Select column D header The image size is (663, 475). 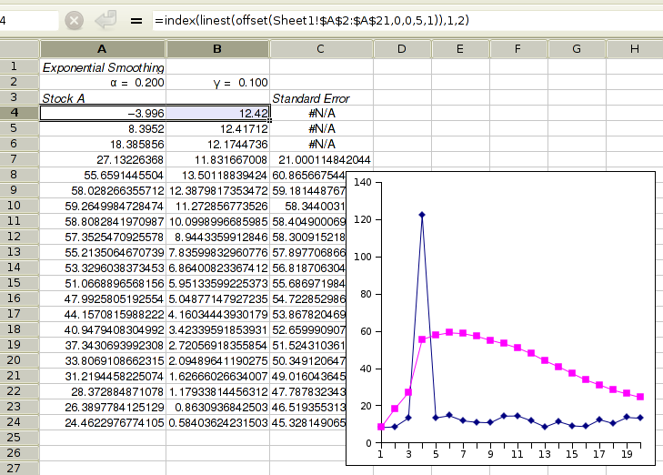tap(402, 49)
